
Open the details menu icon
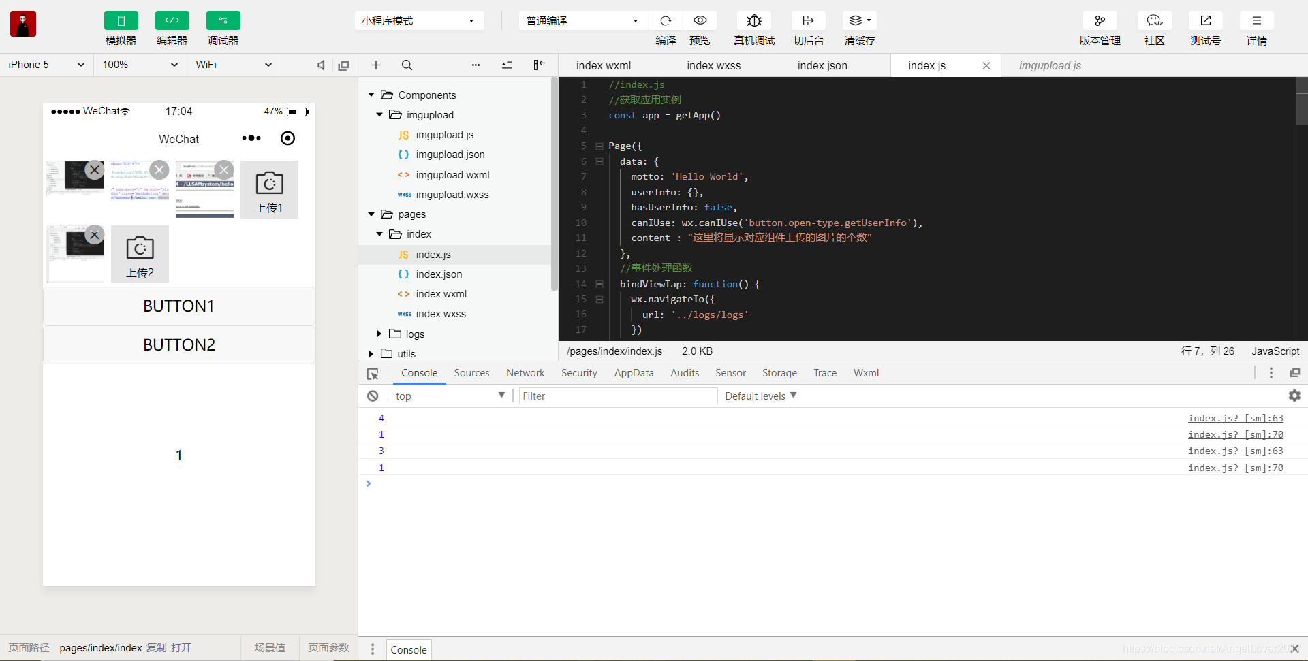tap(1256, 20)
